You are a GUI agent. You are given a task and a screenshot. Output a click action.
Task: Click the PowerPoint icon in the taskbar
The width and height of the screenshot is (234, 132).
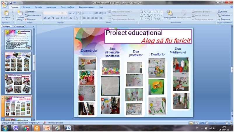(x=47, y=128)
